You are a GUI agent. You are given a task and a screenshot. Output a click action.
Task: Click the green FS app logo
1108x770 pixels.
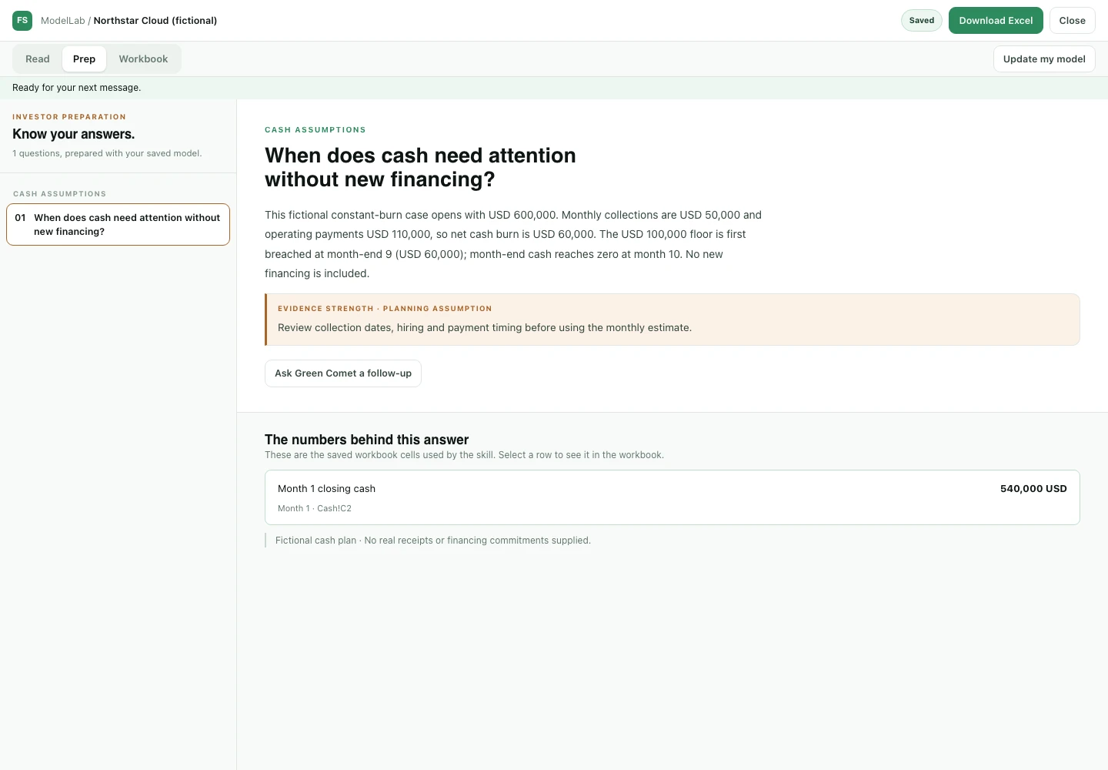point(22,21)
